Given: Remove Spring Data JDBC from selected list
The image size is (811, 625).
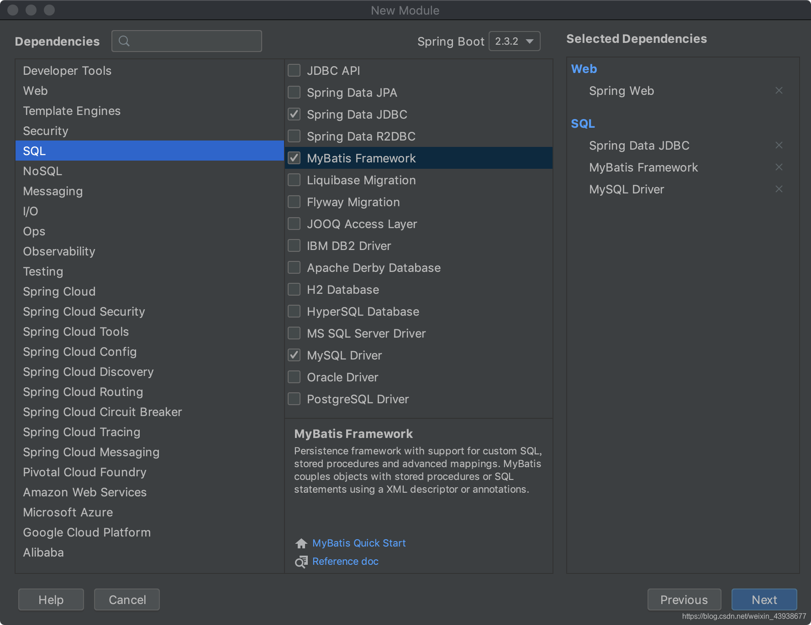Looking at the screenshot, I should (779, 146).
